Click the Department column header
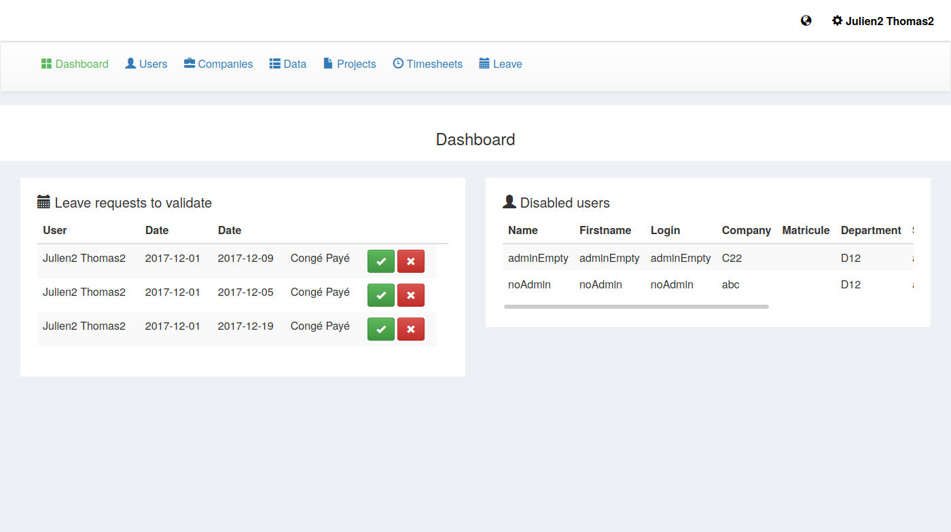The height and width of the screenshot is (532, 951). (x=870, y=231)
